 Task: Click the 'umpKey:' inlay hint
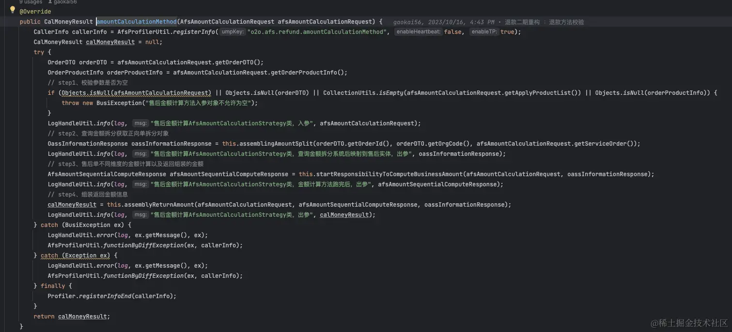point(233,32)
